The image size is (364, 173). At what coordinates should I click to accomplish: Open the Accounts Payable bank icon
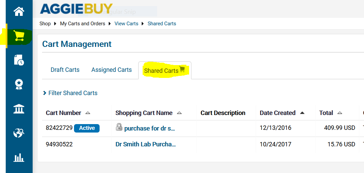pos(19,109)
